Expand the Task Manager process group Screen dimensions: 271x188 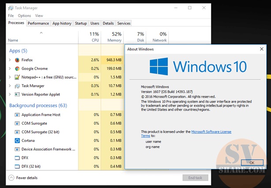click(x=10, y=86)
